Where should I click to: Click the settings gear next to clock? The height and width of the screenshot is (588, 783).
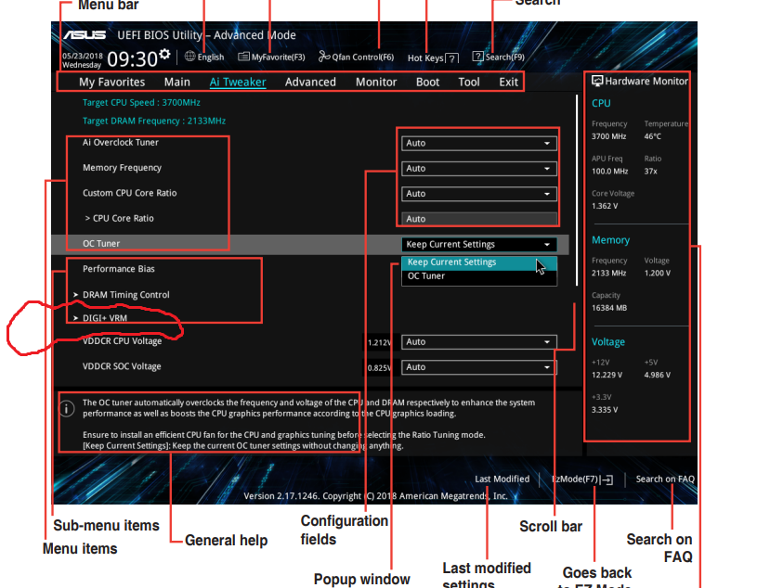[164, 54]
